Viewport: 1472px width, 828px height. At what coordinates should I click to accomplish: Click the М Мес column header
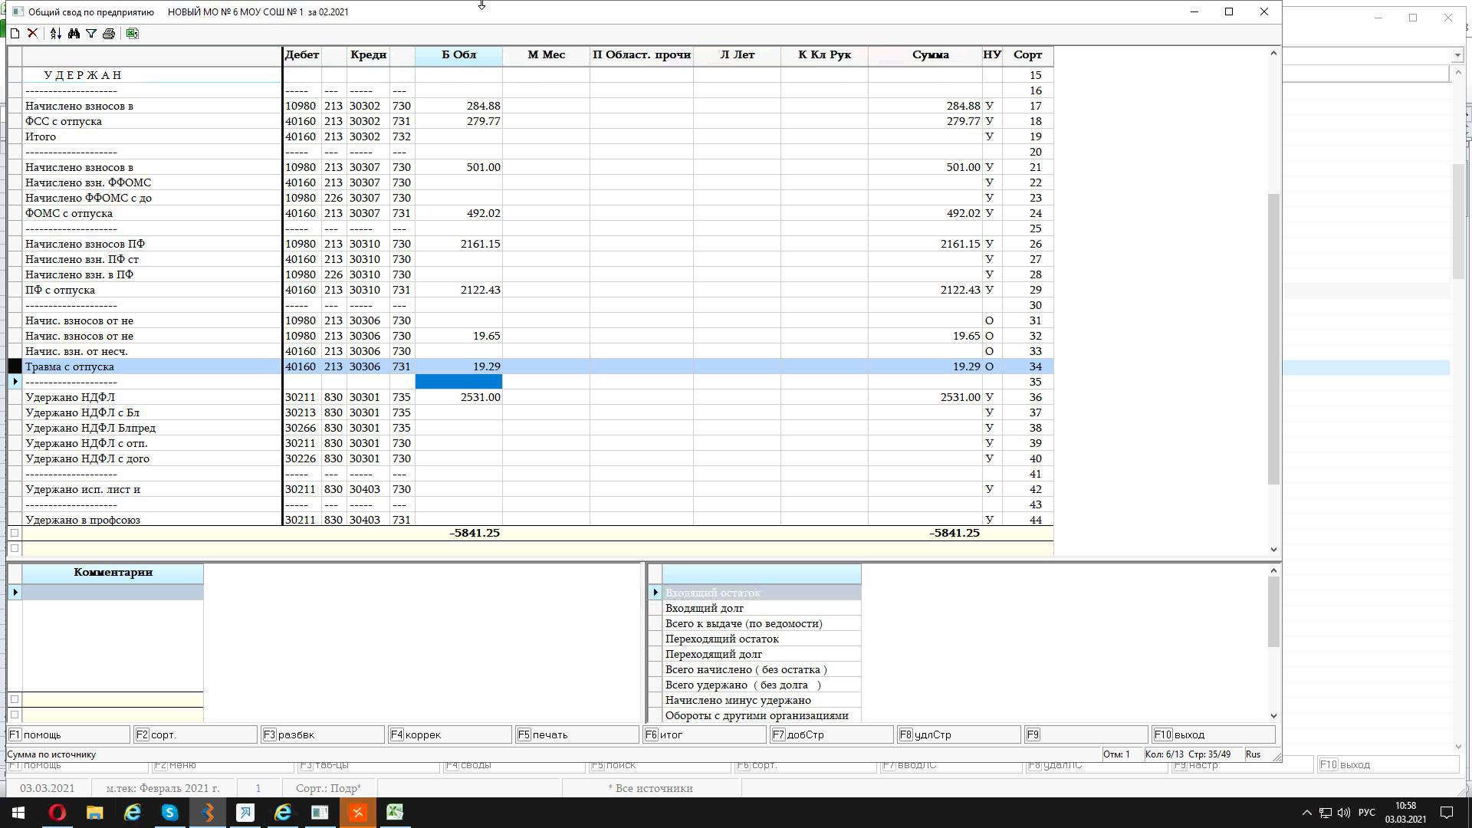point(546,55)
